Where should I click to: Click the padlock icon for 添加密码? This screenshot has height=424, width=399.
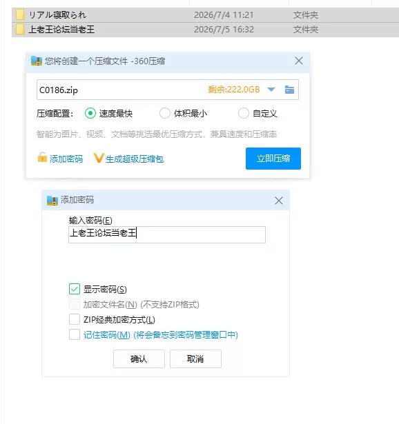coord(42,157)
